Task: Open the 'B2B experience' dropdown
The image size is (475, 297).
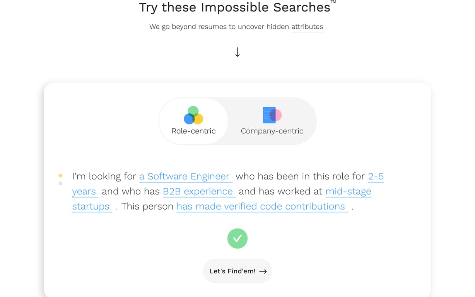Action: point(198,191)
